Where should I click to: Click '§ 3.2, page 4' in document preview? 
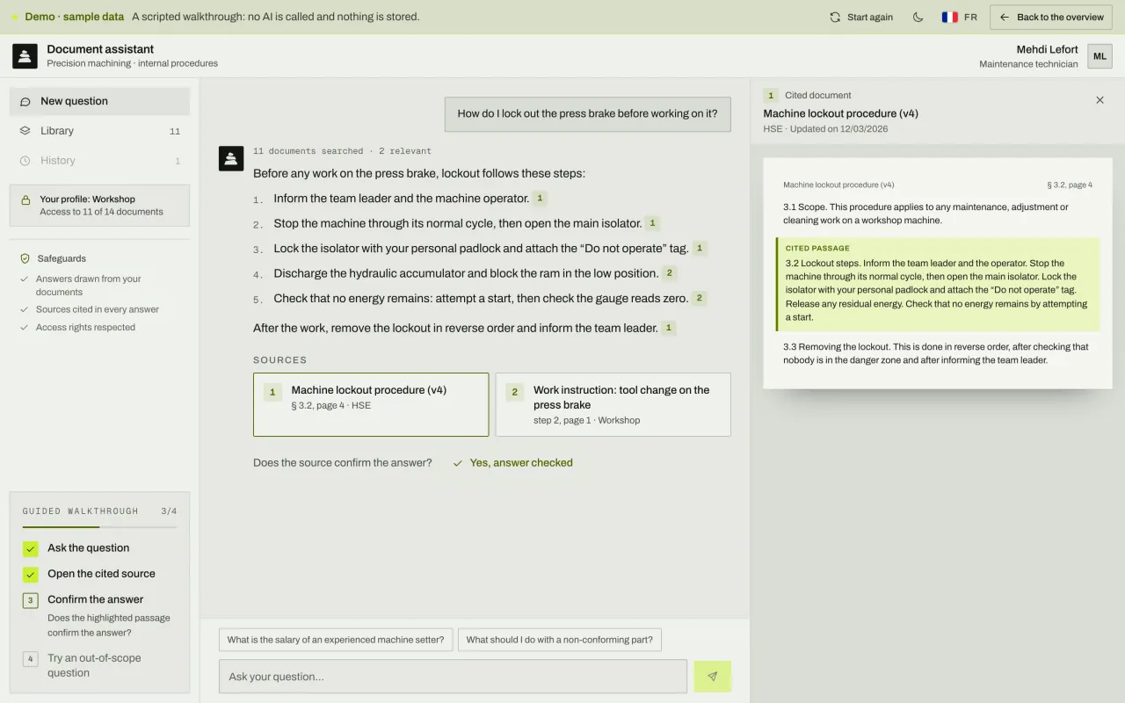tap(1070, 185)
